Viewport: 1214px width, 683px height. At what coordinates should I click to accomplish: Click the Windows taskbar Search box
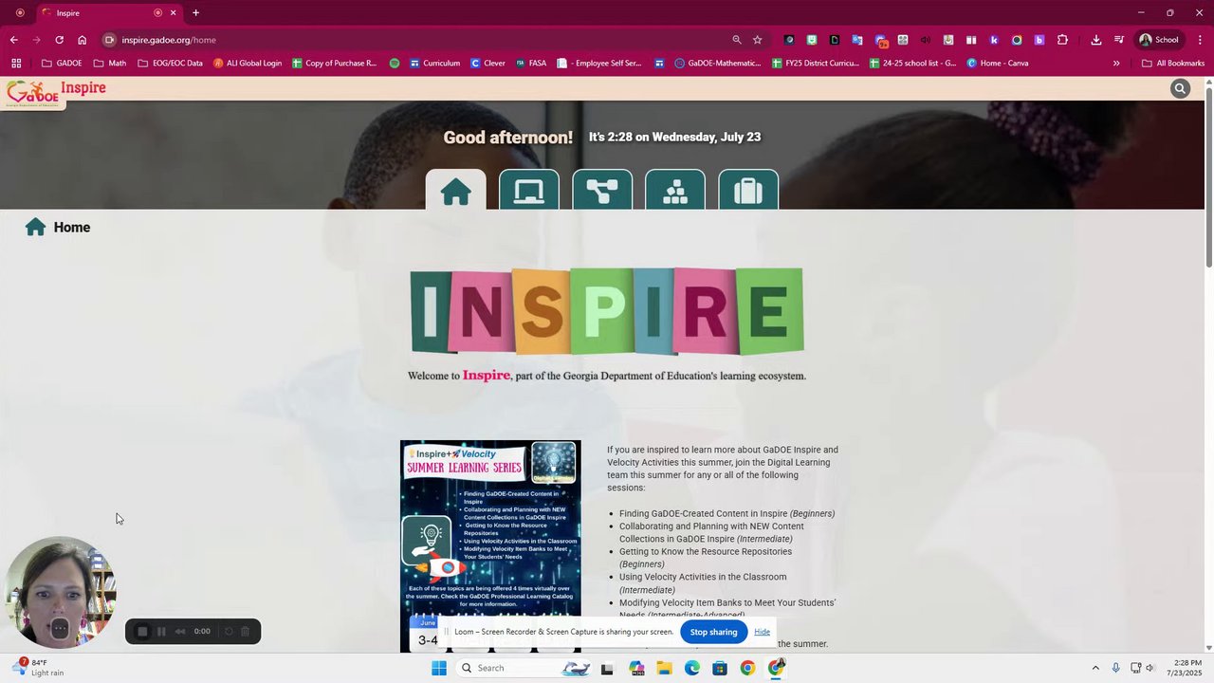click(x=522, y=668)
